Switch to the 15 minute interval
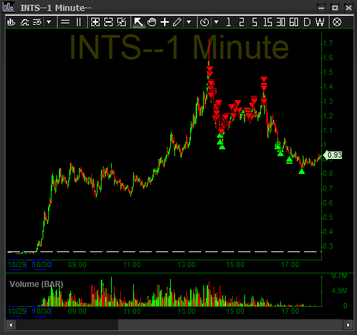Screen dimensions: 357x335 [268, 22]
